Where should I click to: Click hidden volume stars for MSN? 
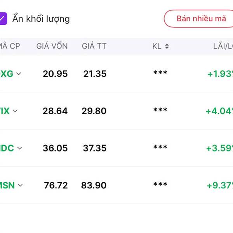point(160,185)
